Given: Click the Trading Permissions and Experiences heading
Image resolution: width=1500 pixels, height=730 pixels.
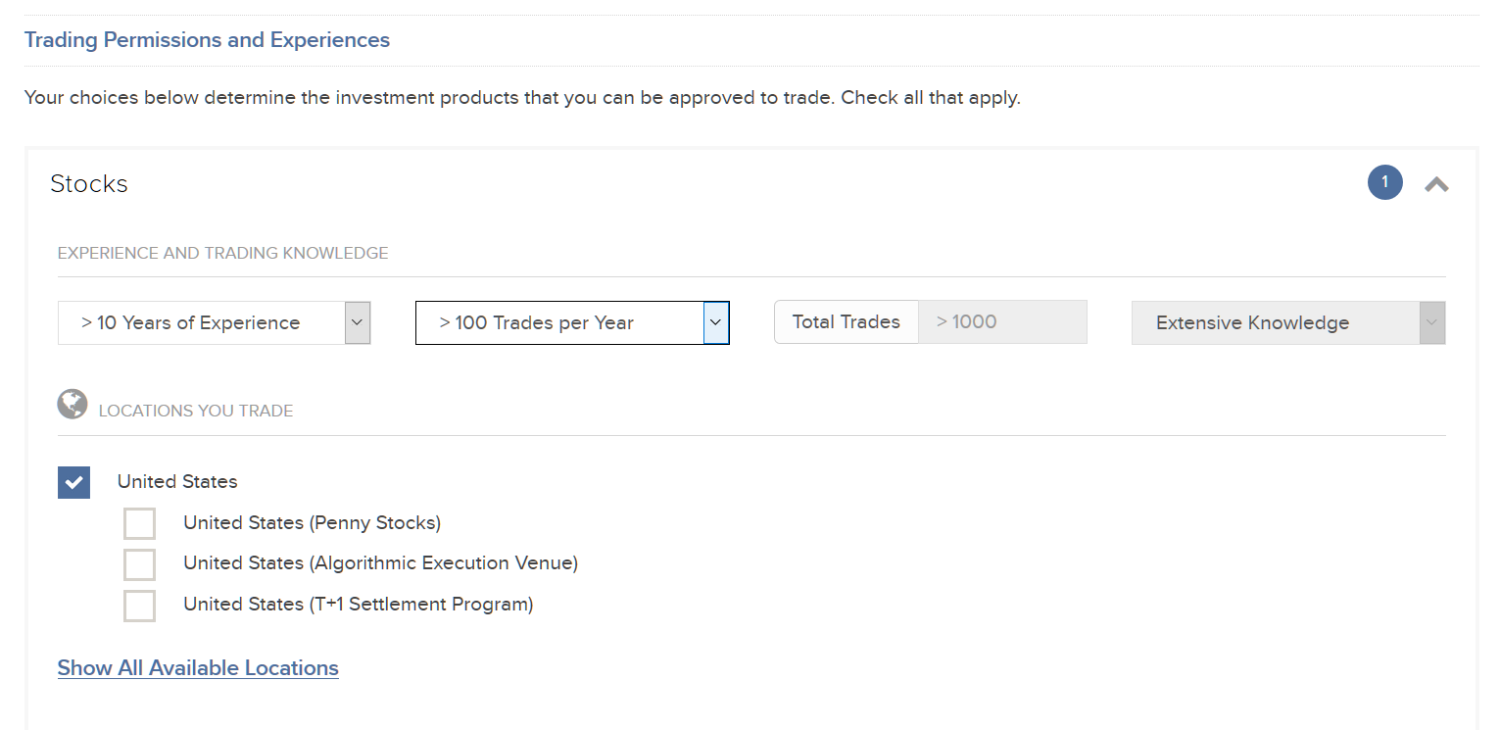Looking at the screenshot, I should point(207,40).
